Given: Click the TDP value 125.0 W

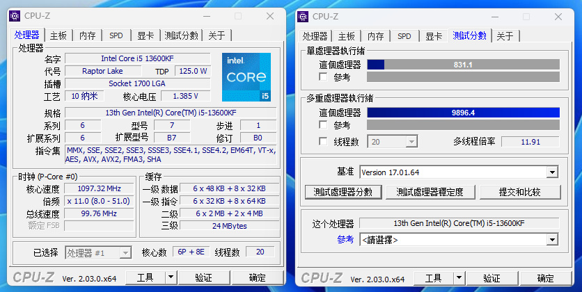Looking at the screenshot, I should pyautogui.click(x=193, y=71).
